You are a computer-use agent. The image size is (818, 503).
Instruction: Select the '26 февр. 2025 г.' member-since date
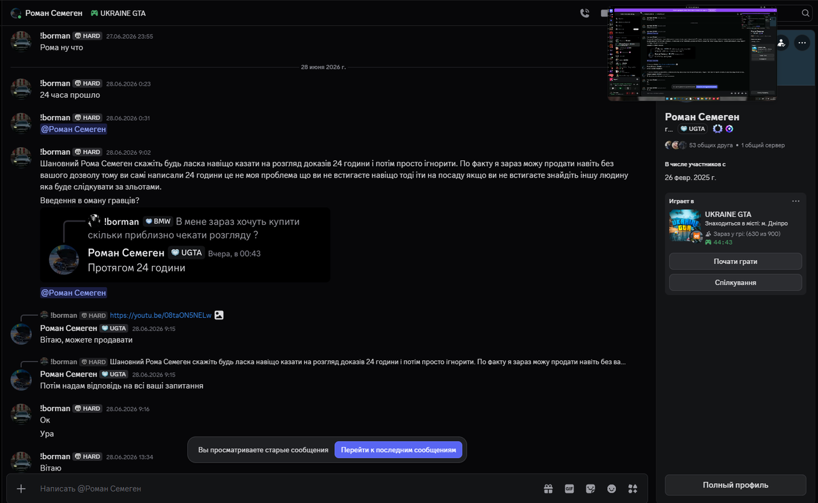(690, 177)
